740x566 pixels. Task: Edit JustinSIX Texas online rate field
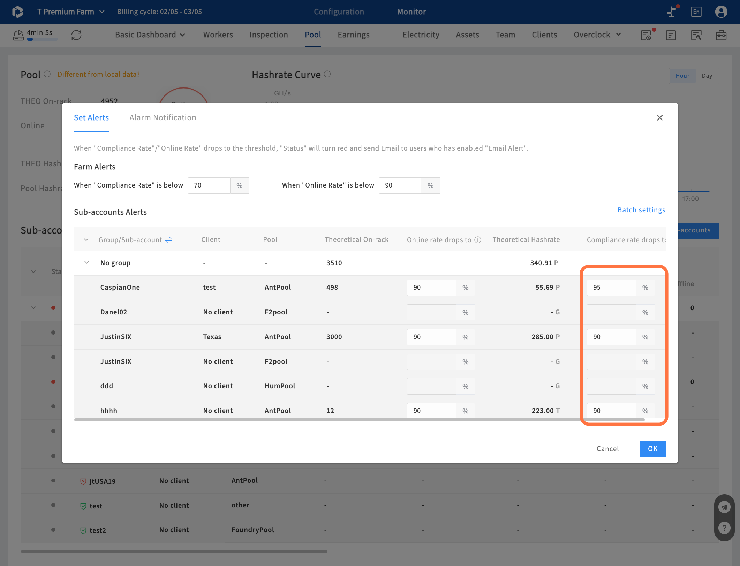click(x=431, y=337)
